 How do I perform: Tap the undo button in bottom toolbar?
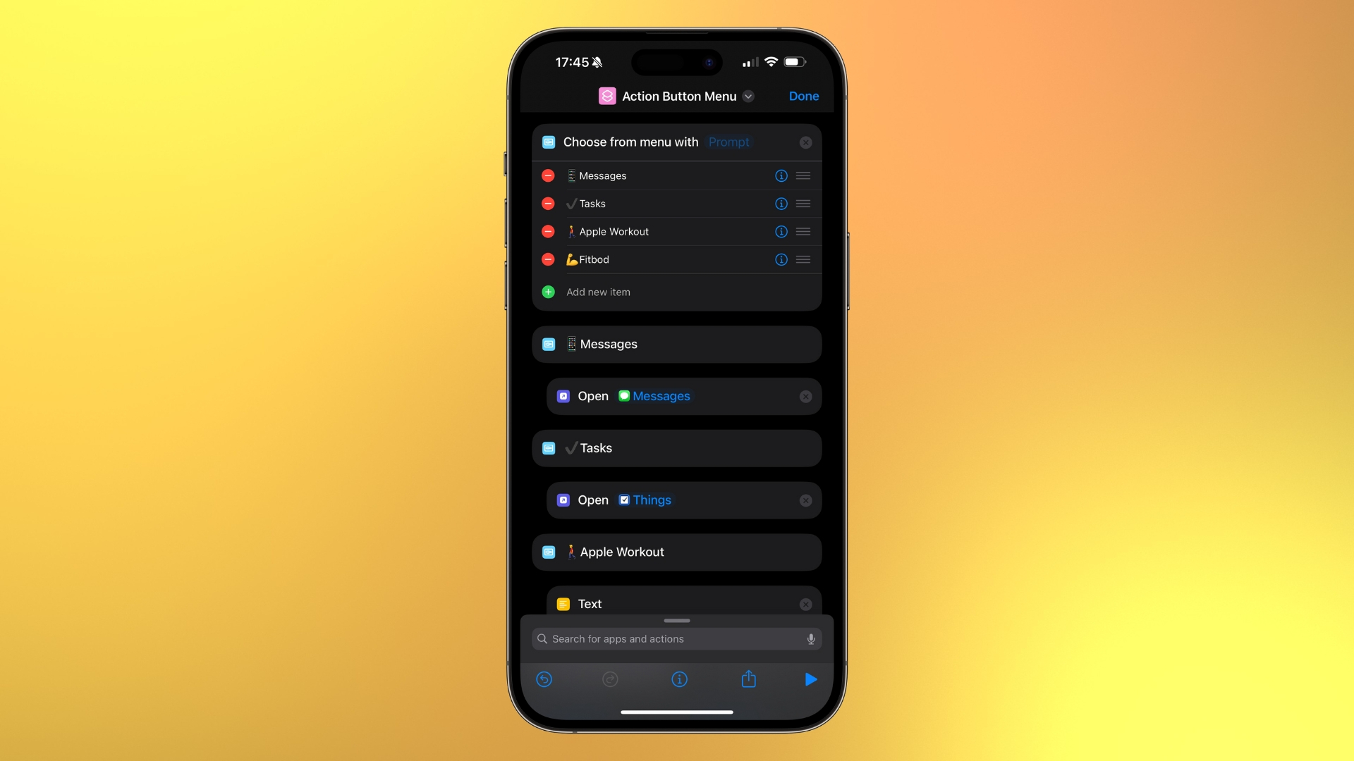point(544,679)
